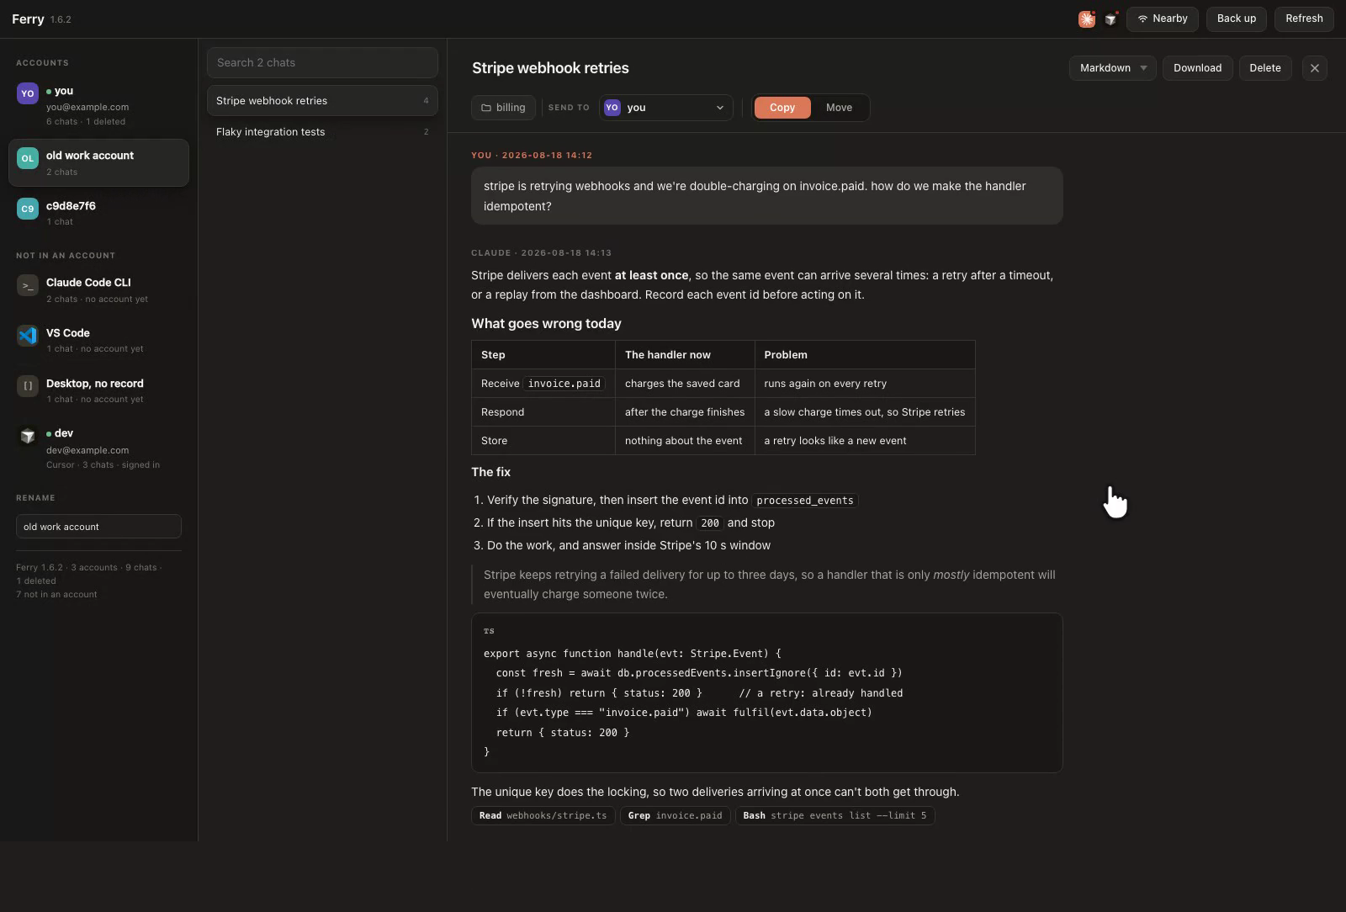Screen dimensions: 1346x912
Task: Open the Send To account dropdown
Action: [x=665, y=108]
